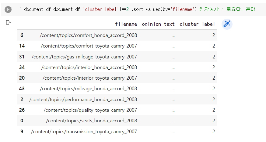Click the 'filename' column header
The image size is (266, 142).
tap(126, 24)
